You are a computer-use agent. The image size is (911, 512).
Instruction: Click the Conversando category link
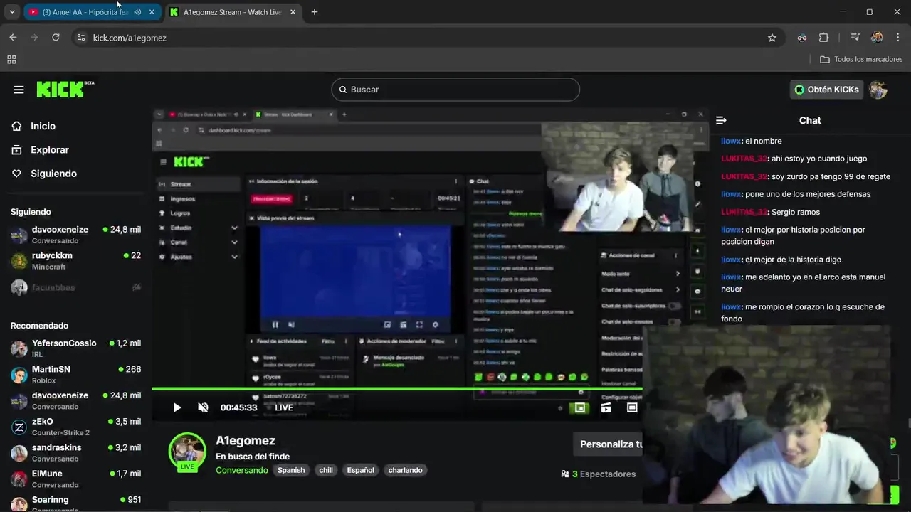click(242, 470)
